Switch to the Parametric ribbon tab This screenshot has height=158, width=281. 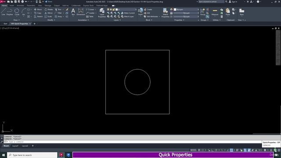(x=31, y=6)
